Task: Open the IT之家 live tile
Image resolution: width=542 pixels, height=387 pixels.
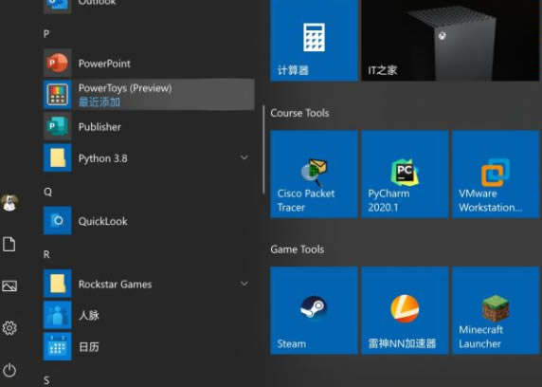Action: [450, 40]
